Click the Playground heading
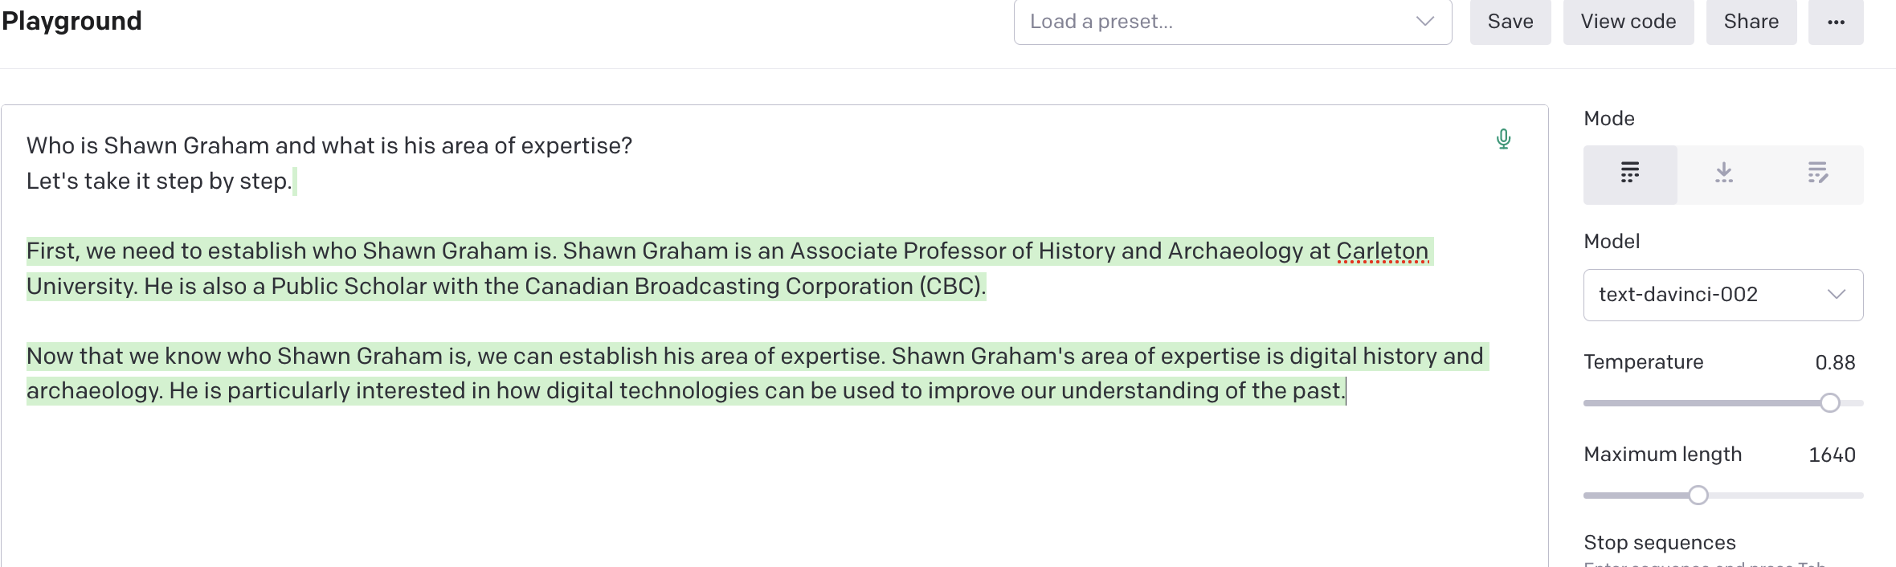Screen dimensions: 1896x567 click(x=72, y=21)
